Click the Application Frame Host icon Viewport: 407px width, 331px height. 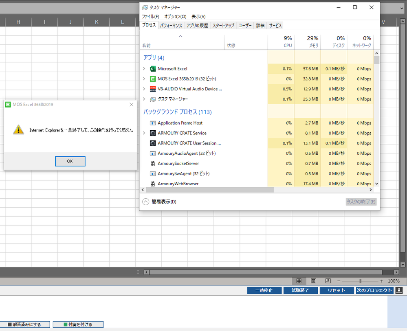pyautogui.click(x=153, y=123)
